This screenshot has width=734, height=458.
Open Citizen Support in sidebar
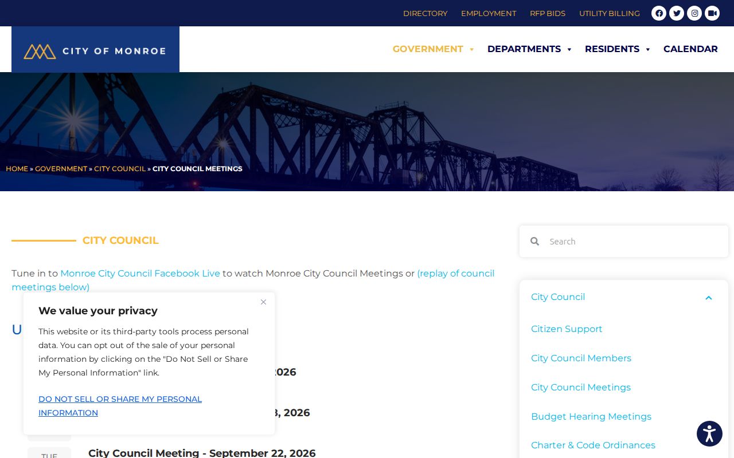567,329
